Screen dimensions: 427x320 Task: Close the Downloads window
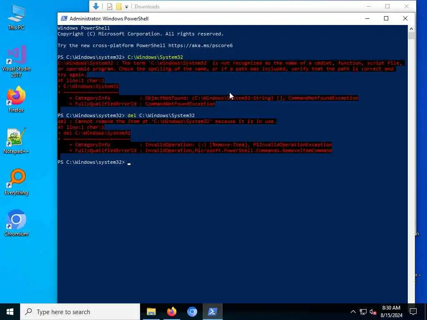407,6
